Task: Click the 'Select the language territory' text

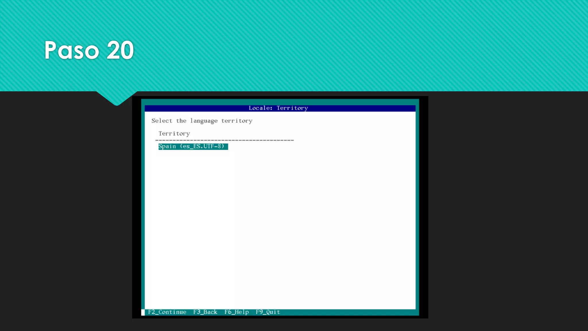Action: click(x=202, y=121)
